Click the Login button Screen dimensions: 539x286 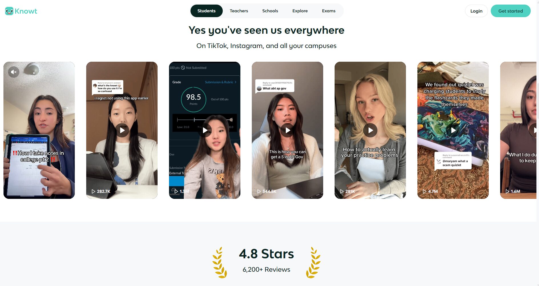476,11
